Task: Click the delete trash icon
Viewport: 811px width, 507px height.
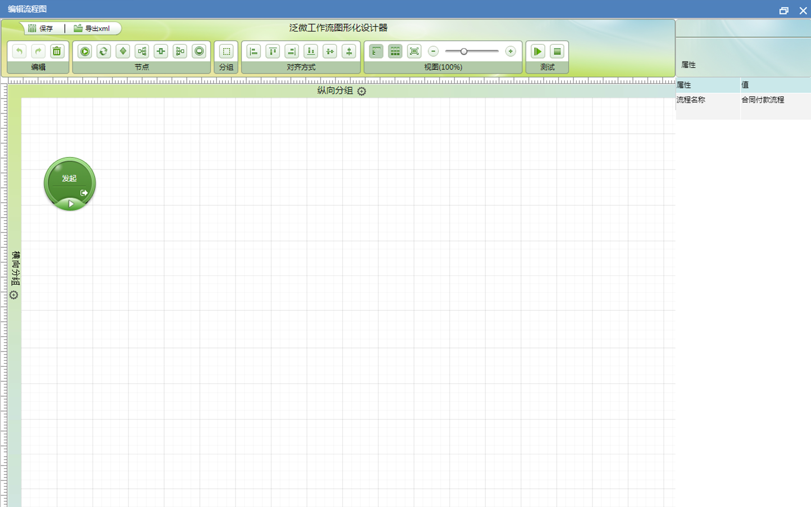Action: (57, 51)
